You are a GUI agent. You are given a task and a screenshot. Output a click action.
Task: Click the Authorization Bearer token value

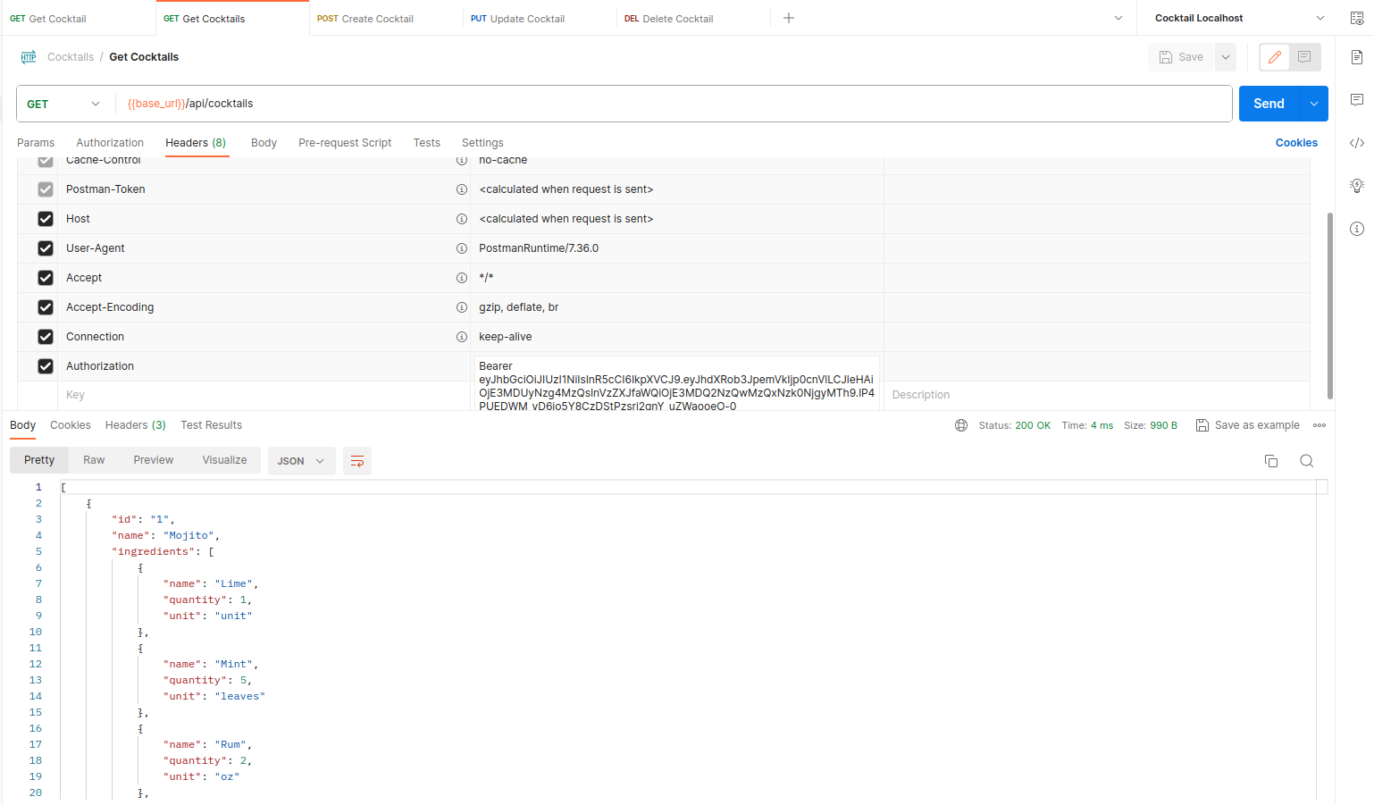676,386
